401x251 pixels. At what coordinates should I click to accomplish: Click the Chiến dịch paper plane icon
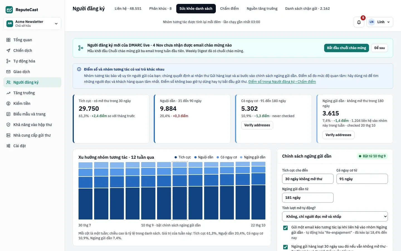(x=8, y=50)
